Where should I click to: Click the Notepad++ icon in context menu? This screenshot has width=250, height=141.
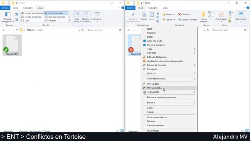144,57
